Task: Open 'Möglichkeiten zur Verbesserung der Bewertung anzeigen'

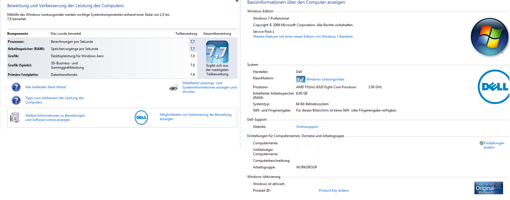Action: [195, 117]
